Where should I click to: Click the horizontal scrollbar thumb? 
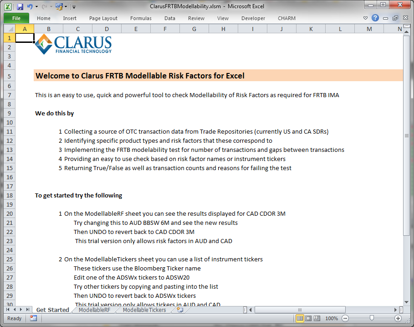click(x=300, y=310)
